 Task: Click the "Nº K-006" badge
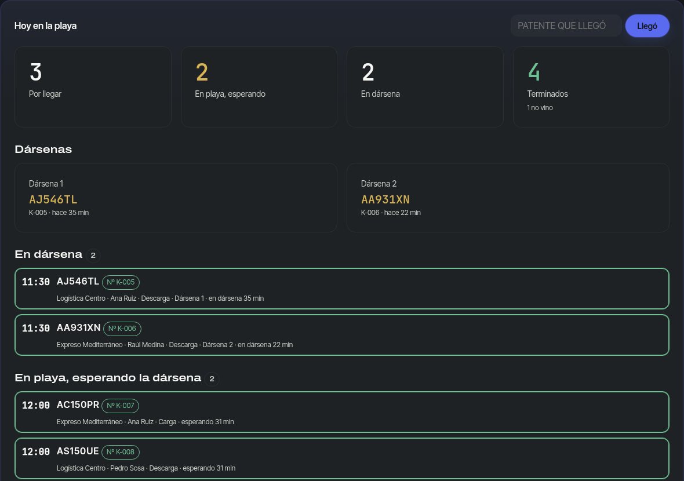click(122, 329)
